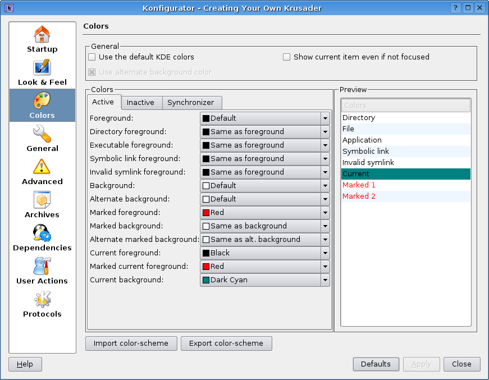
Task: Click Import color-scheme button
Action: [131, 343]
